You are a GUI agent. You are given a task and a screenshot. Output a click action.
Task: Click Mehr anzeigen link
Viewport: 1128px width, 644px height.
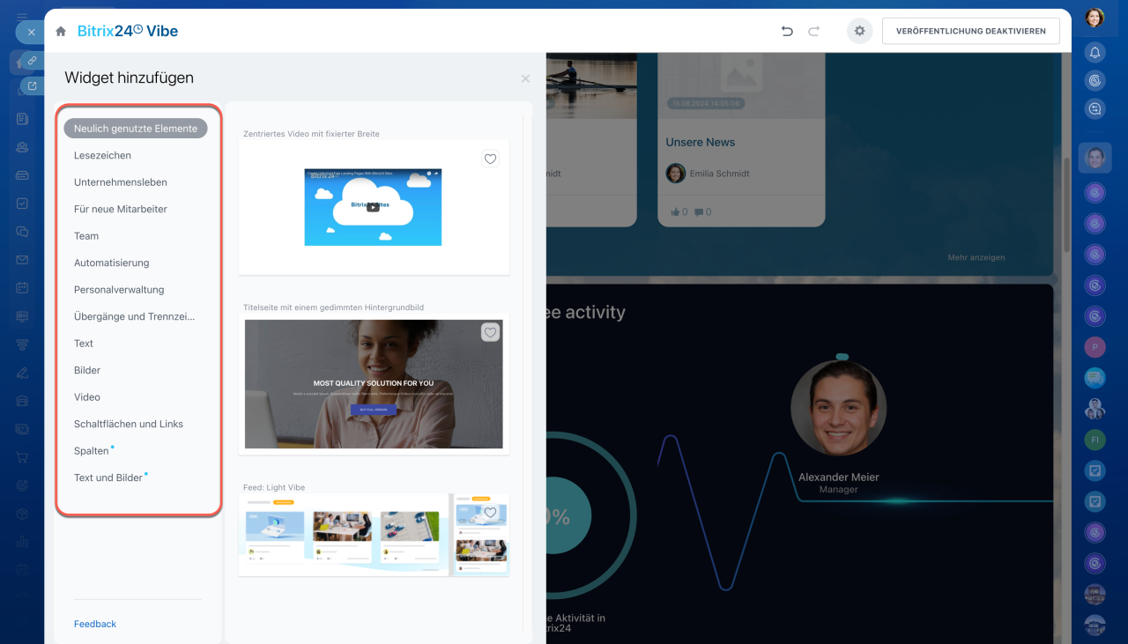tap(976, 257)
